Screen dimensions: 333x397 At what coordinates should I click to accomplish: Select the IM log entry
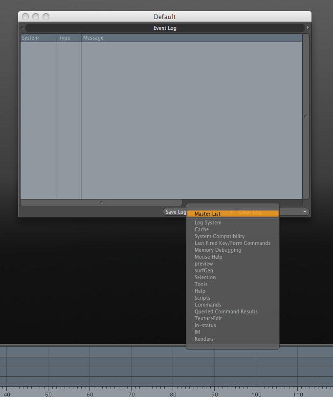233,332
